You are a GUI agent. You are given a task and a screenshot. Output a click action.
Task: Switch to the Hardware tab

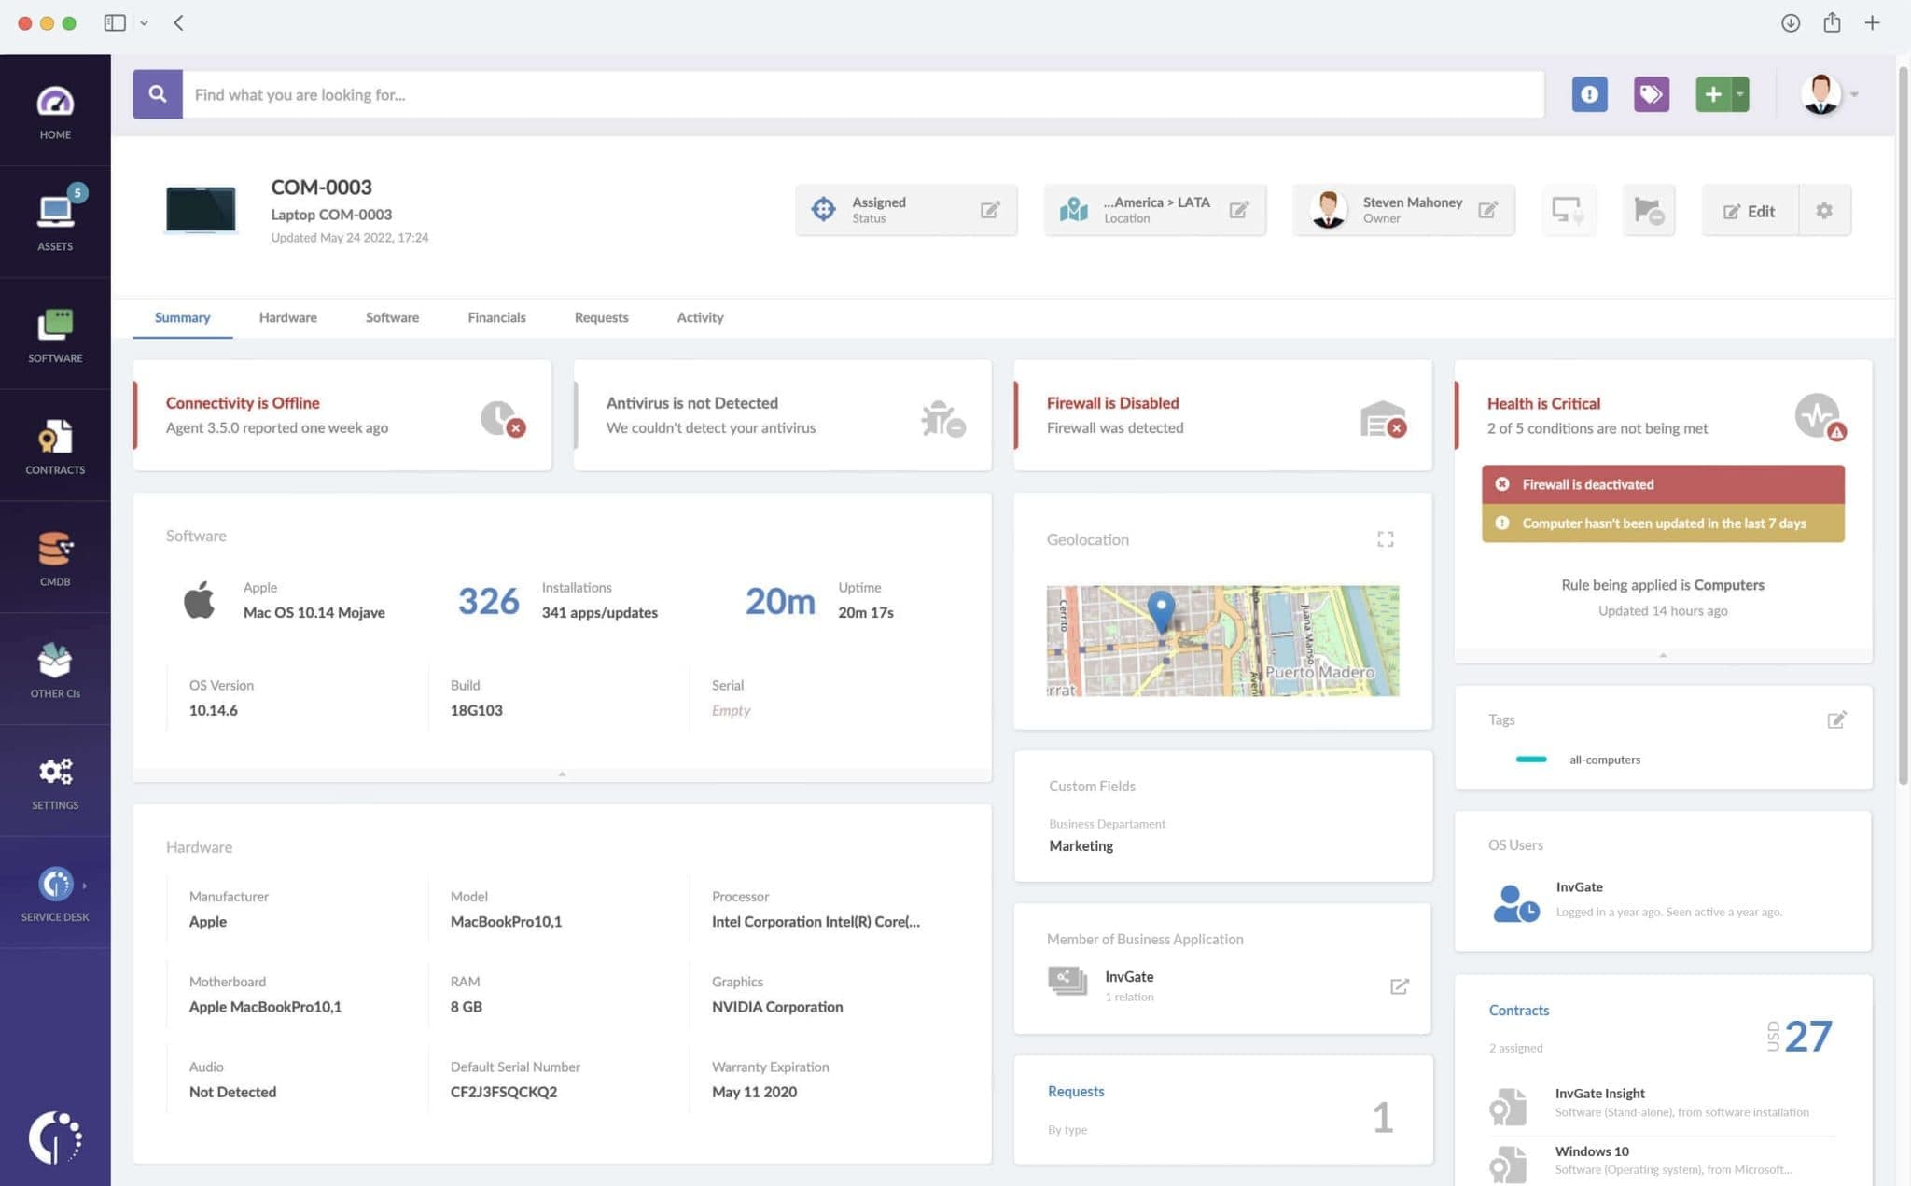pos(288,317)
